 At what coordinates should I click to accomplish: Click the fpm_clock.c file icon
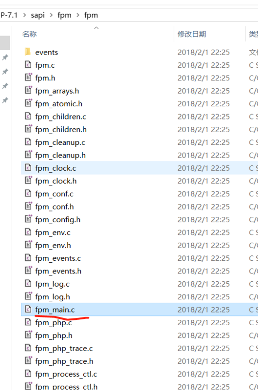click(28, 168)
